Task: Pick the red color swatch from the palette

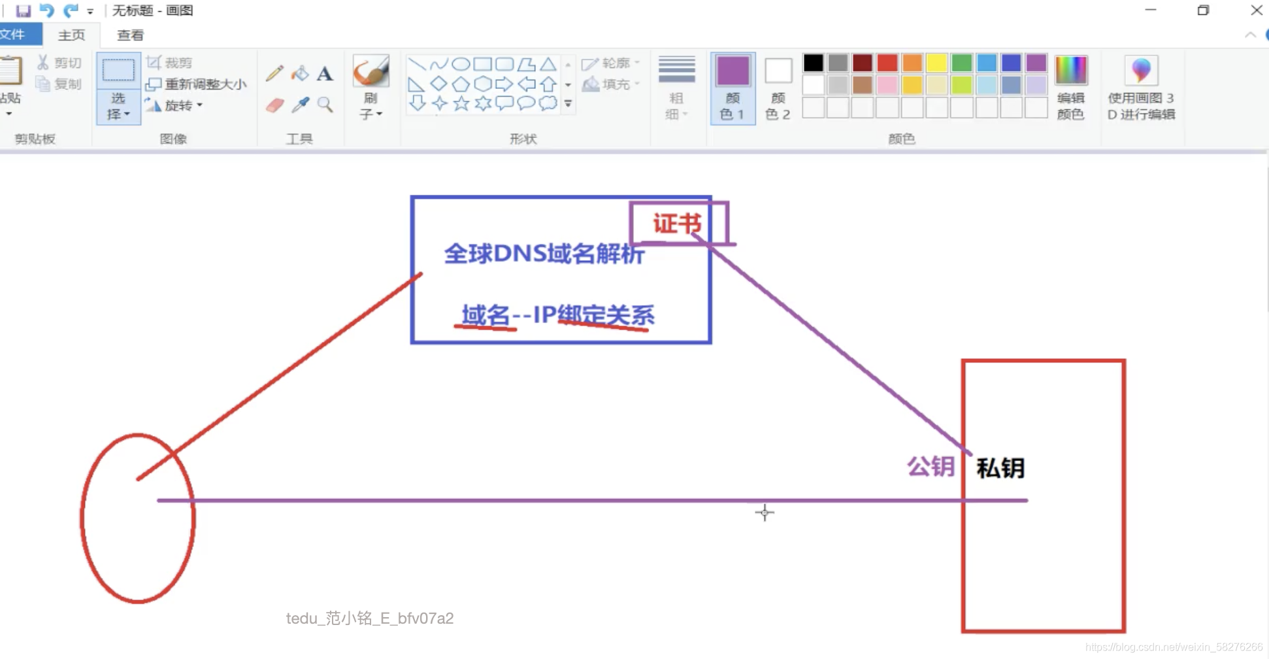Action: click(x=887, y=62)
